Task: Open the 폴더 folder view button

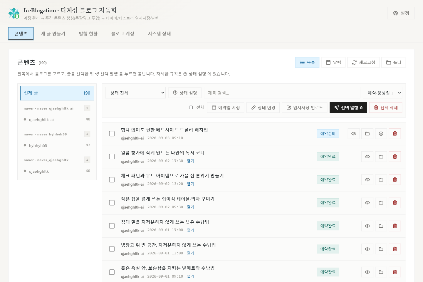Action: pos(394,62)
